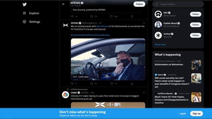
Task: Click XPENG name on Netherlands tweet
Action: tap(75, 23)
